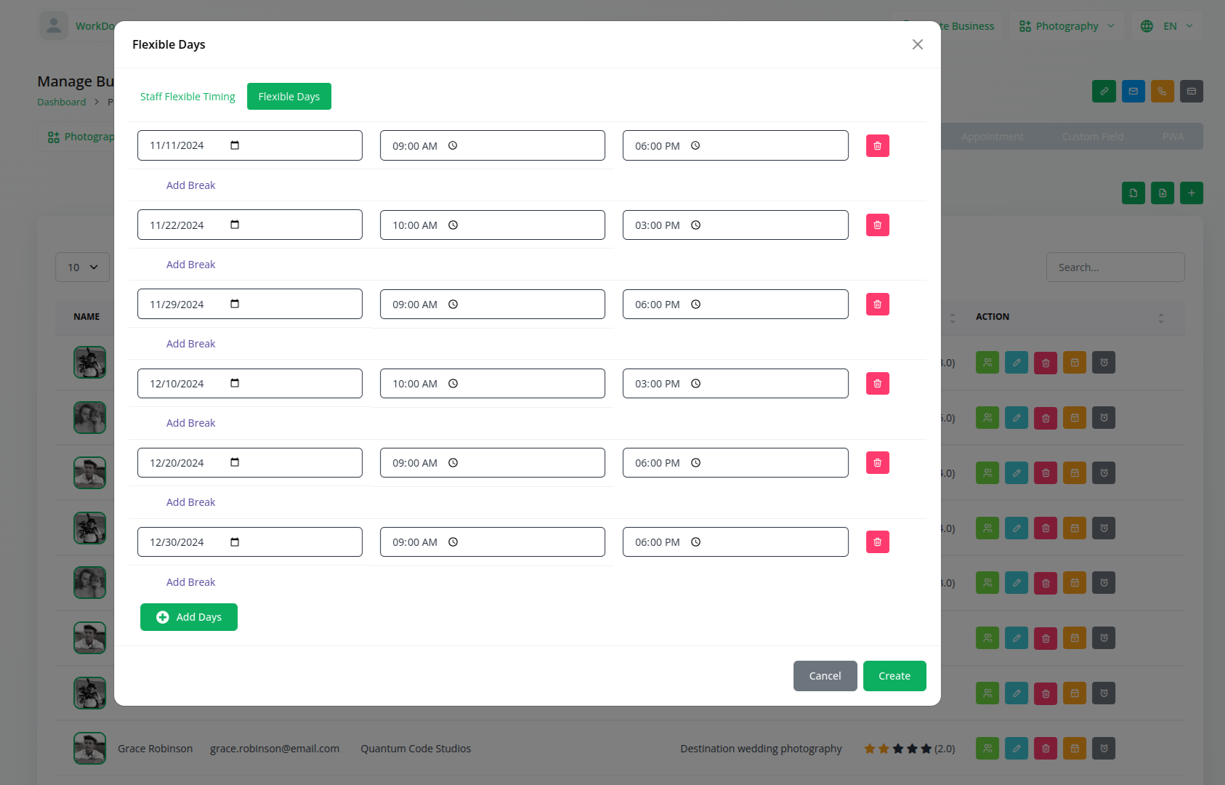1225x785 pixels.
Task: Delete the 11/11/2024 flexible day row
Action: pyautogui.click(x=877, y=146)
